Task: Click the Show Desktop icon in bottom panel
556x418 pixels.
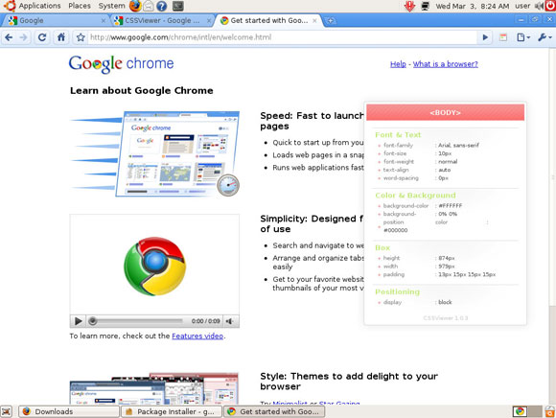Action: [7, 411]
